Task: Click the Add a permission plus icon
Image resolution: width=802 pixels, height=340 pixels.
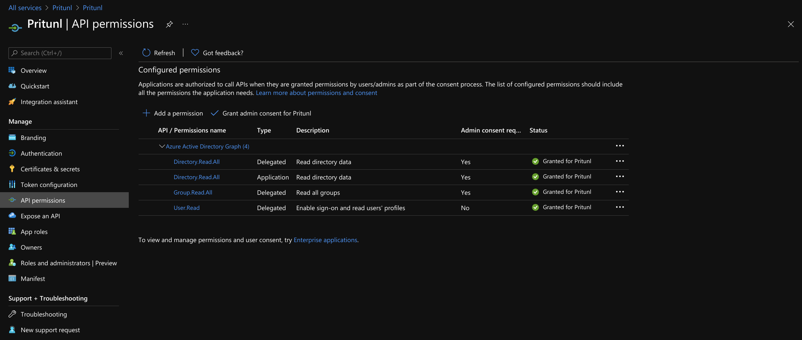Action: [146, 113]
